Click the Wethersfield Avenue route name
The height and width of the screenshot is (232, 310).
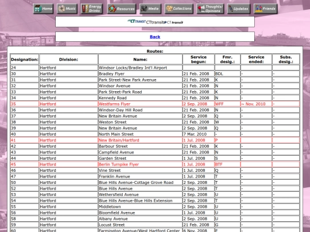pos(119,195)
